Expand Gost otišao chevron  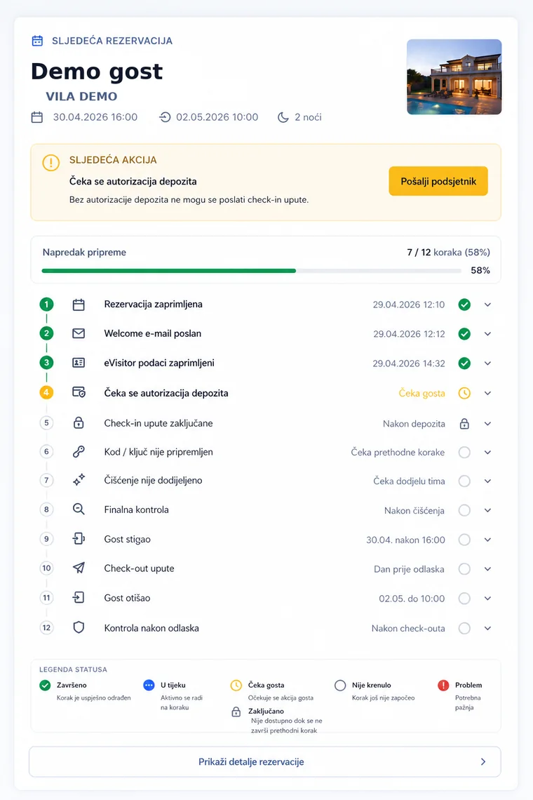coord(487,599)
